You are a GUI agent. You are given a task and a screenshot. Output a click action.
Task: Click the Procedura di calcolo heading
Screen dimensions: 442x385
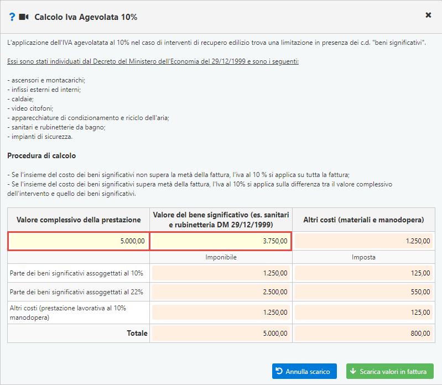[x=41, y=155]
